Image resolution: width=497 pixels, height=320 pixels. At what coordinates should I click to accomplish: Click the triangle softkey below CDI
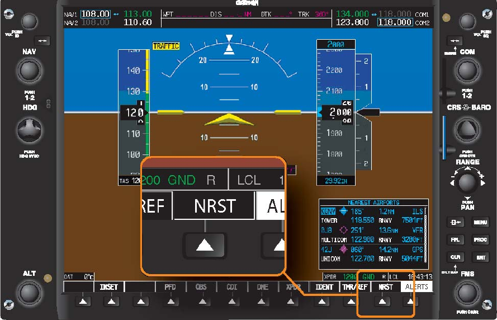tap(231, 302)
